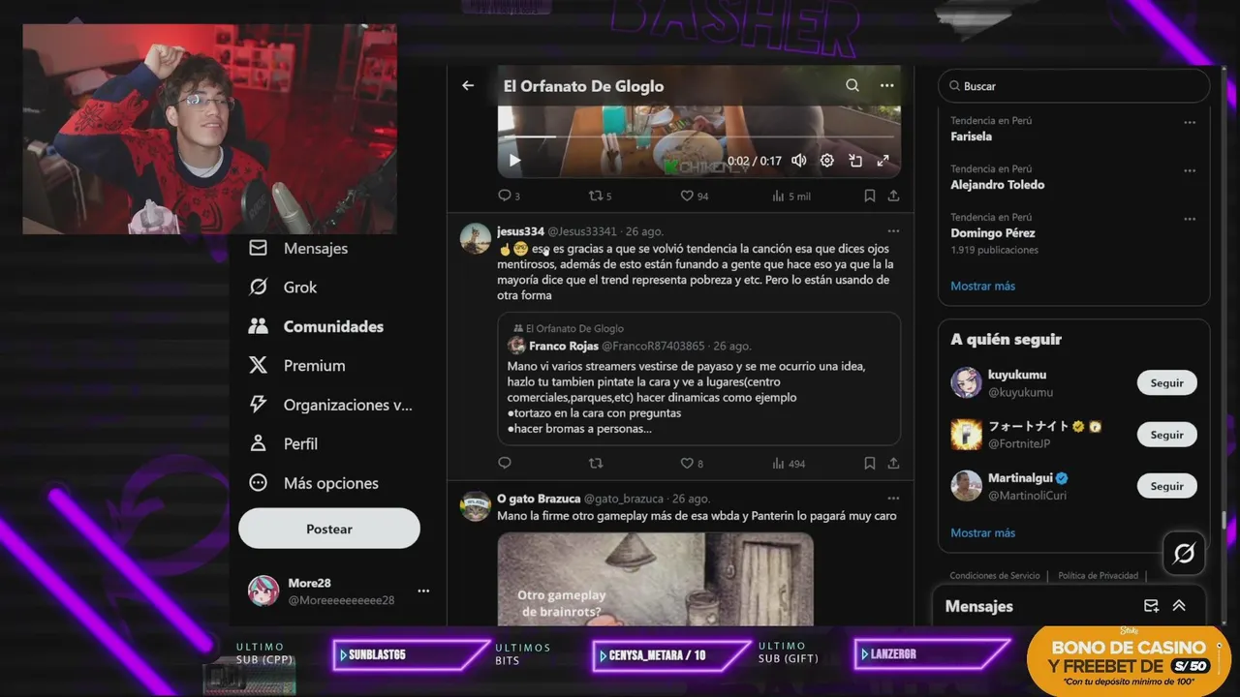
Task: Open Comunidades in the sidebar
Action: 316,326
